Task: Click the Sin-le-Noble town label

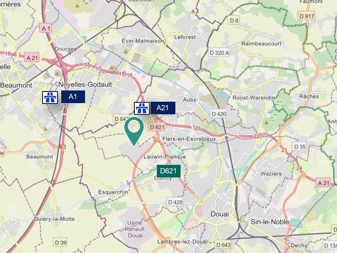Action: pos(270,222)
